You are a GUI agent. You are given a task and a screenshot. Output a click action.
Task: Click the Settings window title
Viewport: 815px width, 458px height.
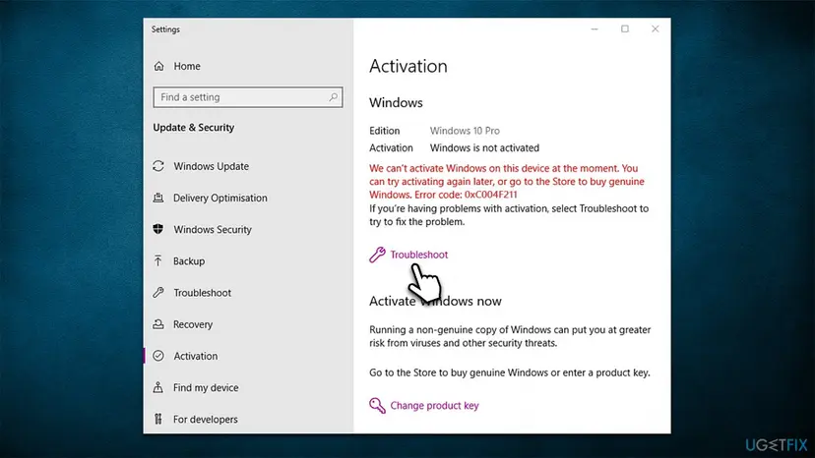tap(165, 29)
